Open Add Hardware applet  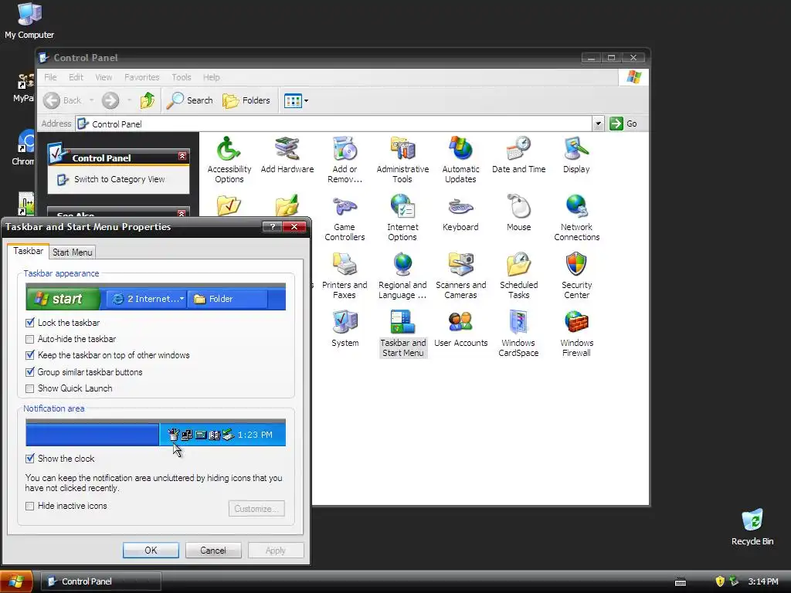pyautogui.click(x=287, y=154)
